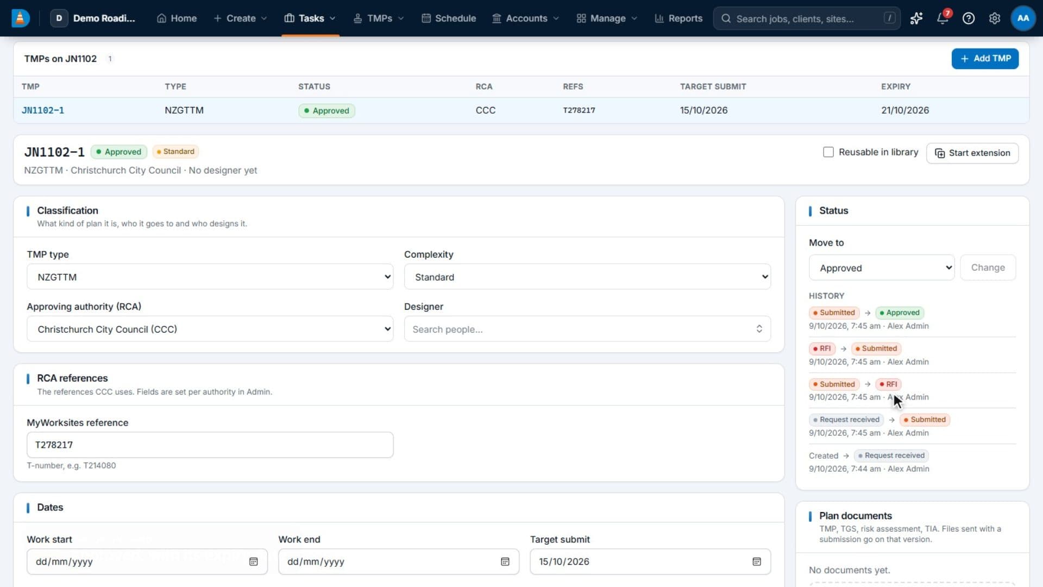Click the Change status button
This screenshot has height=587, width=1043.
click(x=988, y=267)
